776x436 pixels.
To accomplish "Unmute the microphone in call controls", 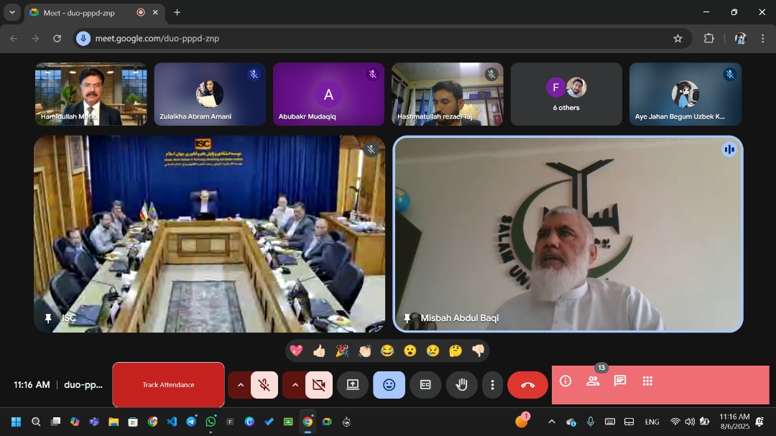I will click(x=264, y=385).
